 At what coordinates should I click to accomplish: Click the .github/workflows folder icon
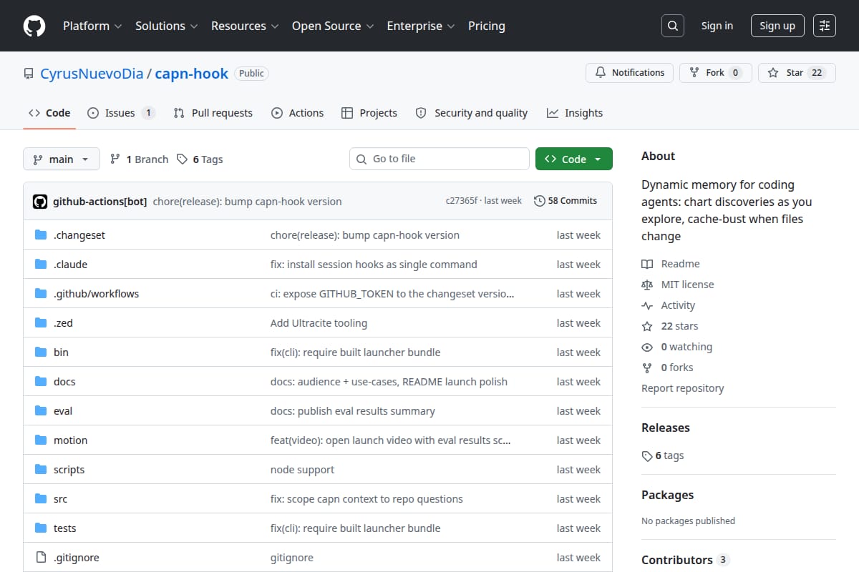[41, 294]
